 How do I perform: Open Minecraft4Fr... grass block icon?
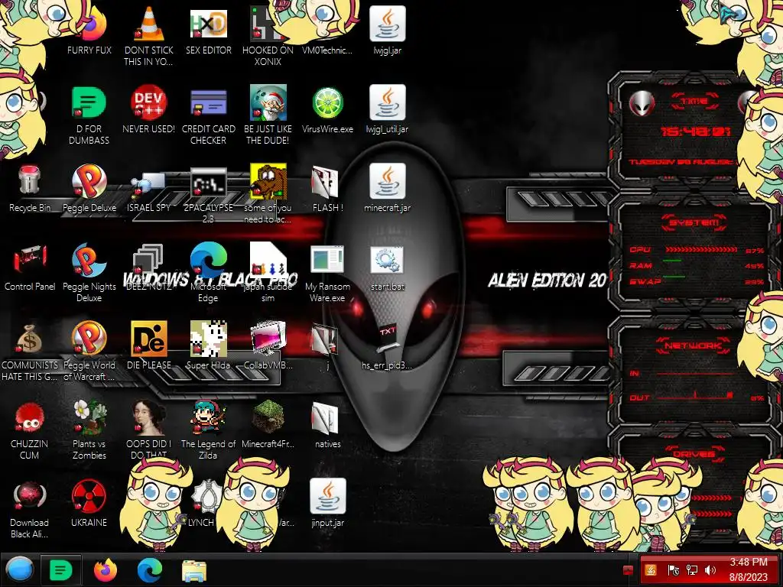[268, 417]
